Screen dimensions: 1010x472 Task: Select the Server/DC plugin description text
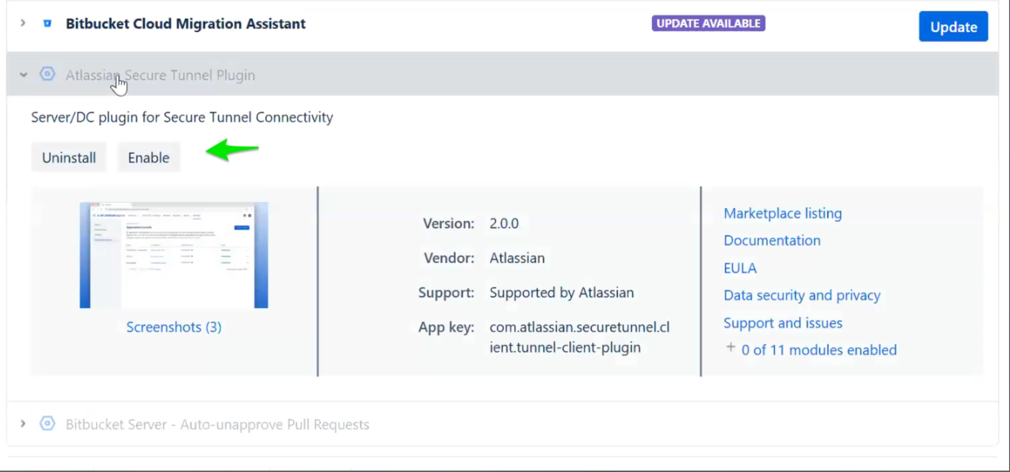tap(182, 117)
